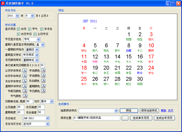Click the 单行或单列日期数目 input field
182x132 pixels.
point(42,65)
